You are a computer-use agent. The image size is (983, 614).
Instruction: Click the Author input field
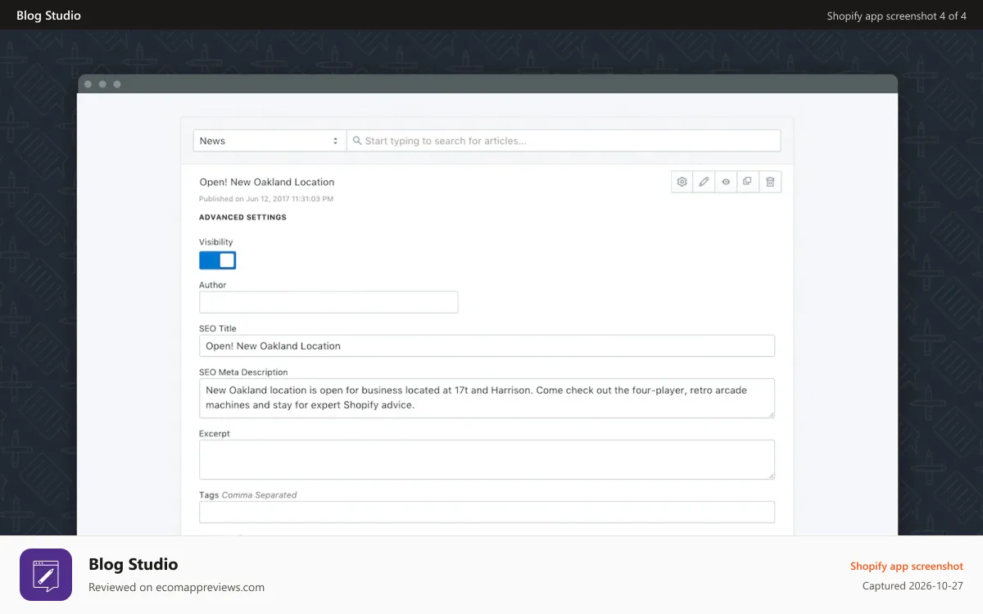pyautogui.click(x=328, y=302)
